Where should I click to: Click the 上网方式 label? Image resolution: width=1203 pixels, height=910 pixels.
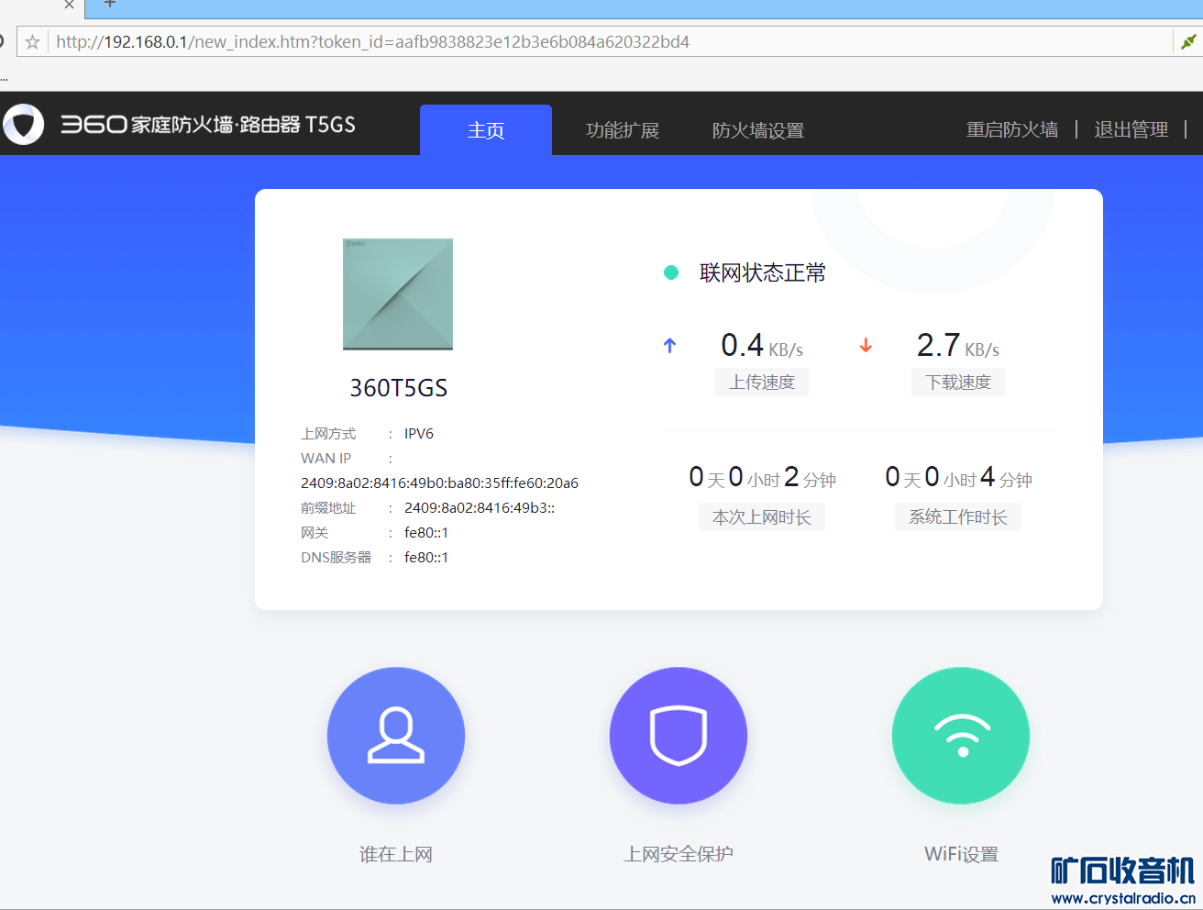point(328,434)
